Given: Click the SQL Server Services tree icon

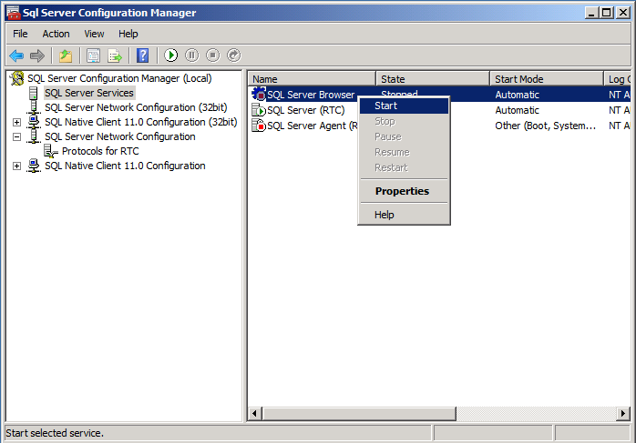Looking at the screenshot, I should (x=34, y=93).
